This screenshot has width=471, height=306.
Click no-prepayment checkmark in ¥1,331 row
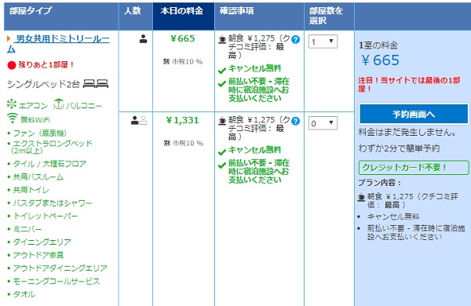[222, 166]
